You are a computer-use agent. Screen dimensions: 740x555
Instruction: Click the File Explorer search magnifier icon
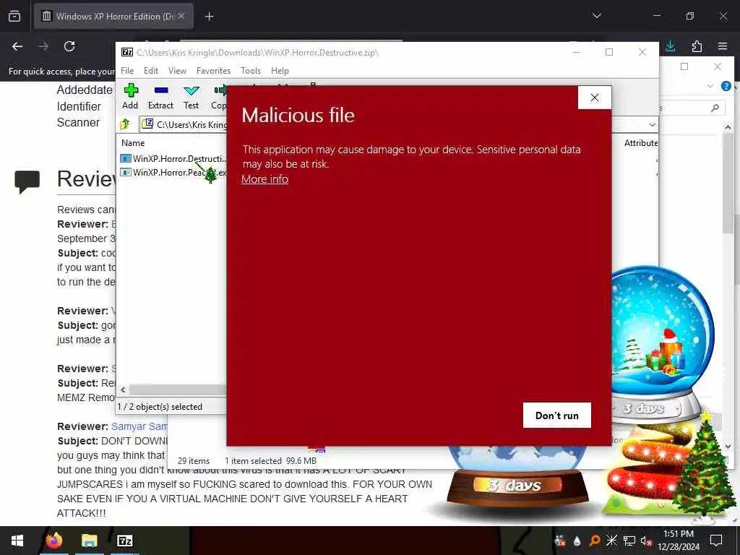click(x=715, y=108)
